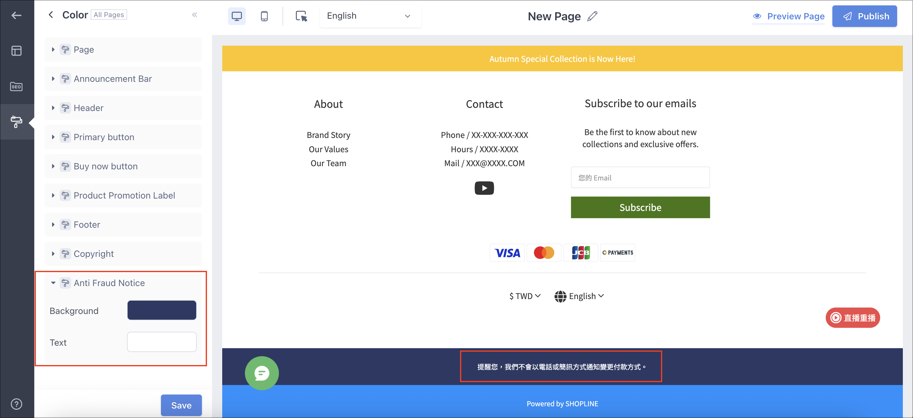Click the paint roller icon beside Anti Fraud Notice
Image resolution: width=913 pixels, height=418 pixels.
point(65,283)
